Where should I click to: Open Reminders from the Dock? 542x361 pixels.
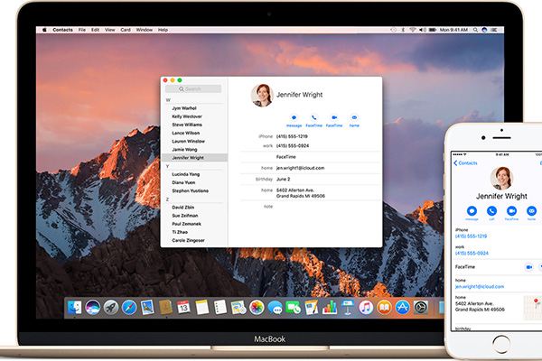(x=220, y=308)
